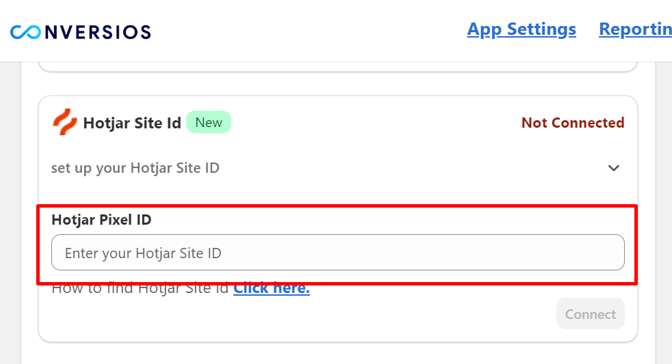
Task: Click the 'Not Connected' status text
Action: click(573, 123)
